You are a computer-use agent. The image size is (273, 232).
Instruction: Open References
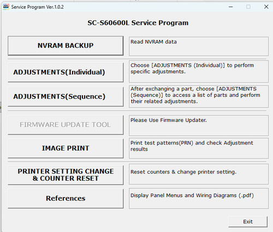66,198
